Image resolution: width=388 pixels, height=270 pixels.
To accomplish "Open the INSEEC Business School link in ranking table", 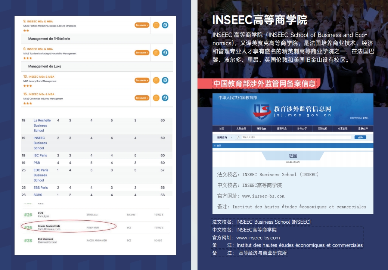I will 40,143.
